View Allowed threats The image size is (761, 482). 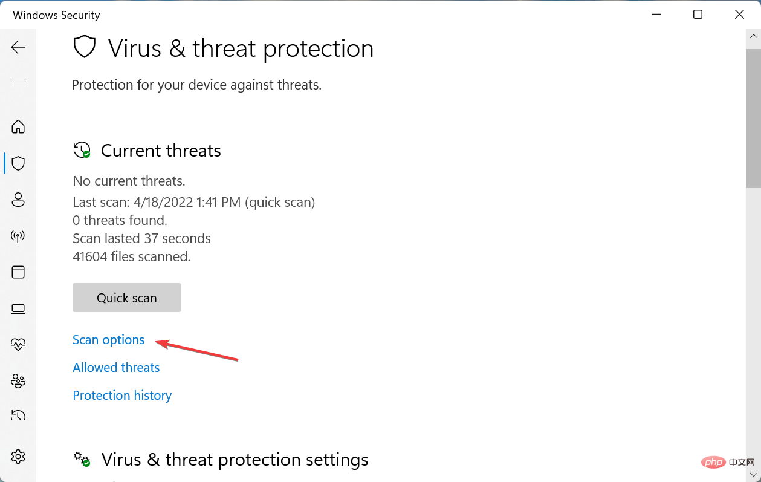116,367
